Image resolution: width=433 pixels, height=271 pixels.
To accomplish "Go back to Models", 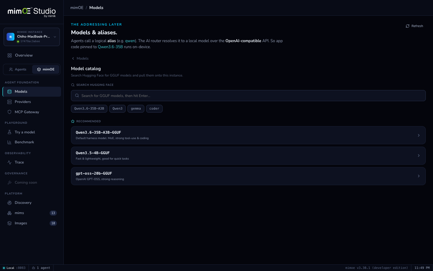I will point(80,58).
